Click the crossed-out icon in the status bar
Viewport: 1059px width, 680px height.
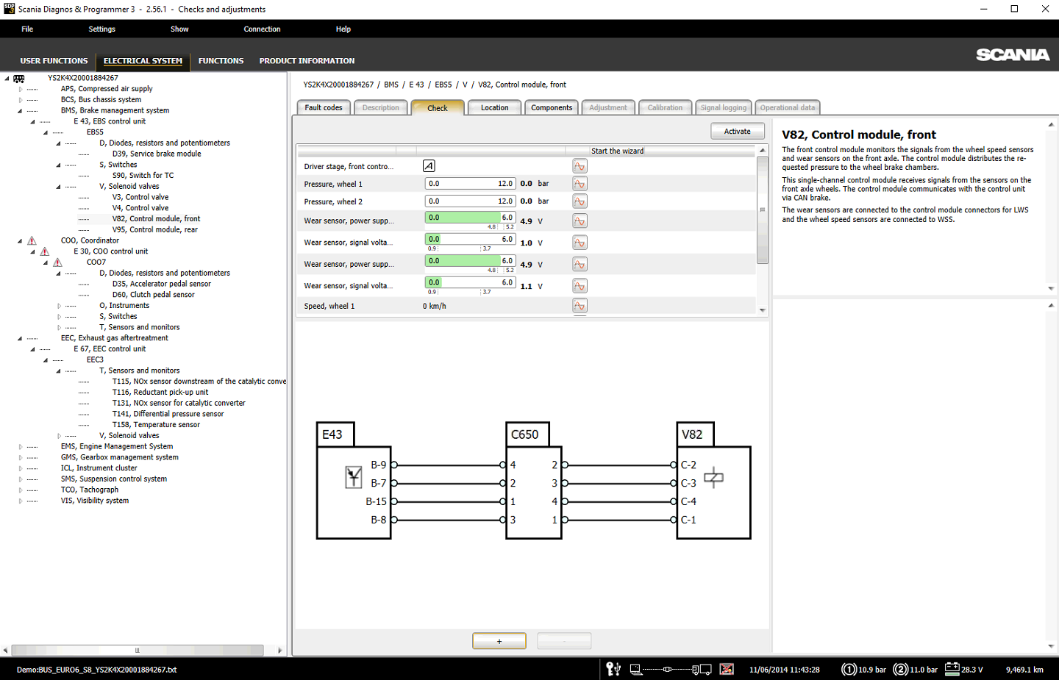(x=727, y=669)
